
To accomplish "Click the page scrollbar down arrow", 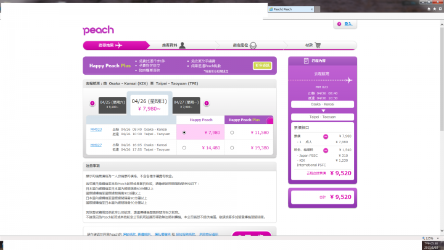I will [442, 231].
